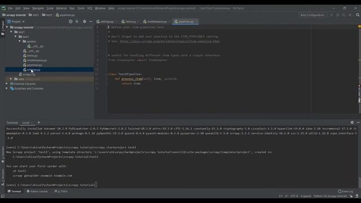
Task: Select the pipelines.py editor tab
Action: [186, 21]
